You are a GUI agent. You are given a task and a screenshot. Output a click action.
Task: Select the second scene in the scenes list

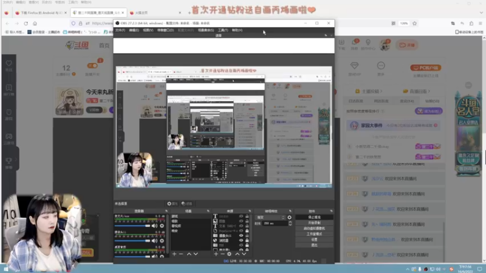(191, 221)
